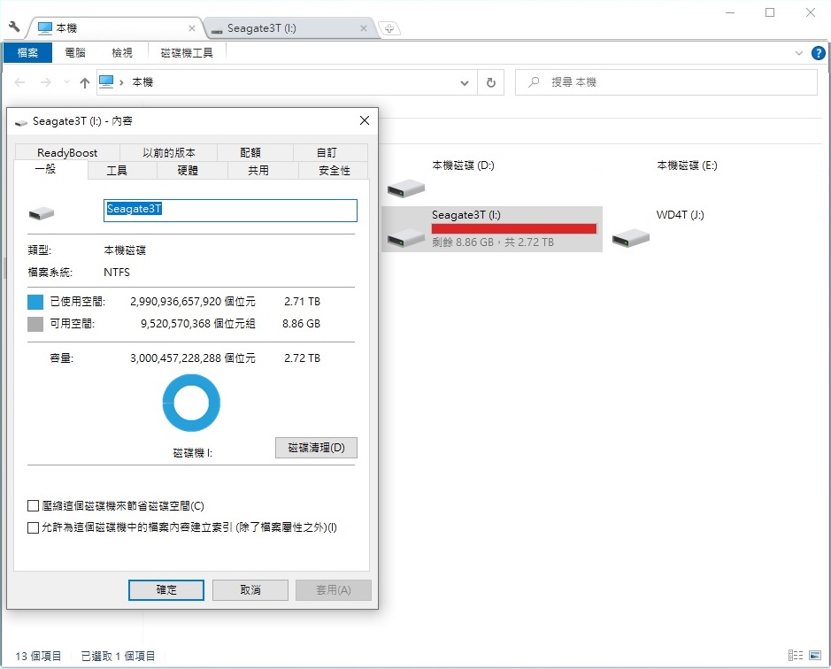Switch to large icons view in status bar

815,656
